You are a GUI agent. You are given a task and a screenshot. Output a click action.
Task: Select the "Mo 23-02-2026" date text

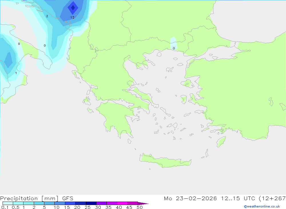190,198
